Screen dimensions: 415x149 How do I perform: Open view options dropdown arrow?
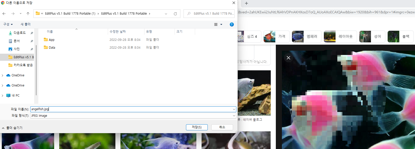pyautogui.click(x=221, y=24)
